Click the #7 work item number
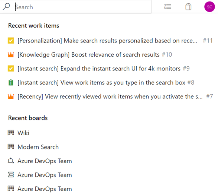The height and width of the screenshot is (196, 218). coord(209,97)
